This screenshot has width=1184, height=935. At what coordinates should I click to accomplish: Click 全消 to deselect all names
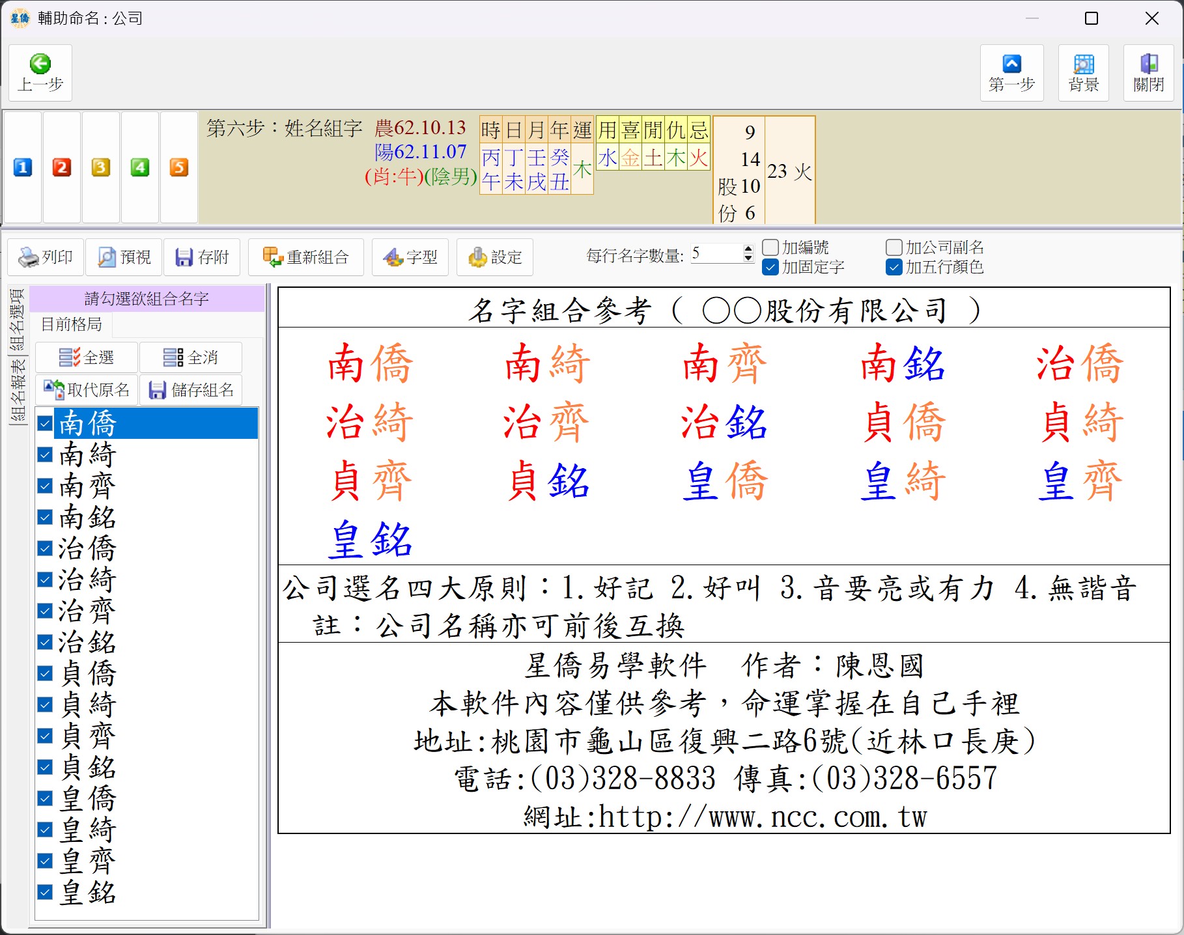(190, 357)
